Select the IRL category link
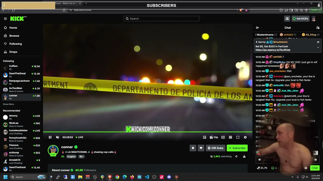This screenshot has width=323, height=181. [x=63, y=156]
